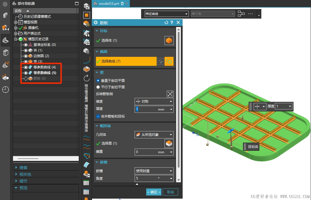311x200 pixels.
Task: Collapse the Section group in Rib dialog
Action: click(x=97, y=51)
